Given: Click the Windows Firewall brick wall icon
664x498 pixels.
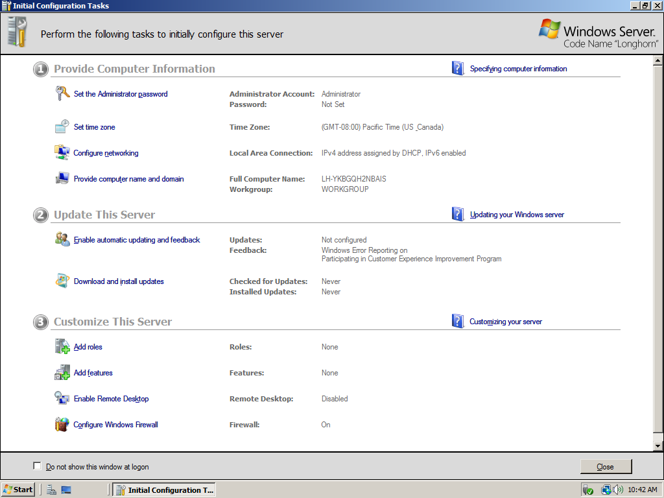Looking at the screenshot, I should click(x=62, y=425).
